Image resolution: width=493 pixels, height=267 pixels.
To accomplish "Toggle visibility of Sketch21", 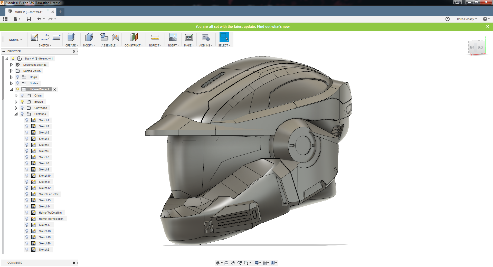I will (x=27, y=250).
